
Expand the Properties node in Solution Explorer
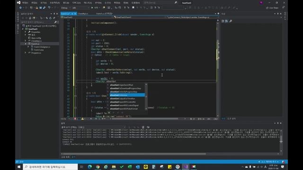(25, 32)
